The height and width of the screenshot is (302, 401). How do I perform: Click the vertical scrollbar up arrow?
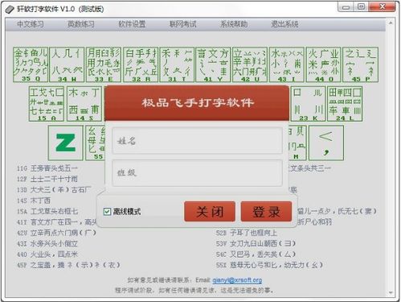(x=391, y=23)
